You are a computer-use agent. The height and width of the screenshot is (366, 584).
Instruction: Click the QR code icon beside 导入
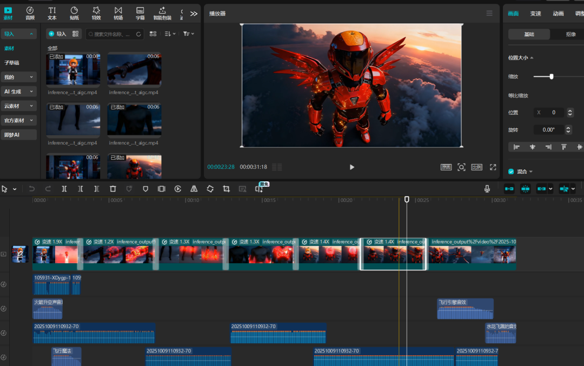point(76,34)
